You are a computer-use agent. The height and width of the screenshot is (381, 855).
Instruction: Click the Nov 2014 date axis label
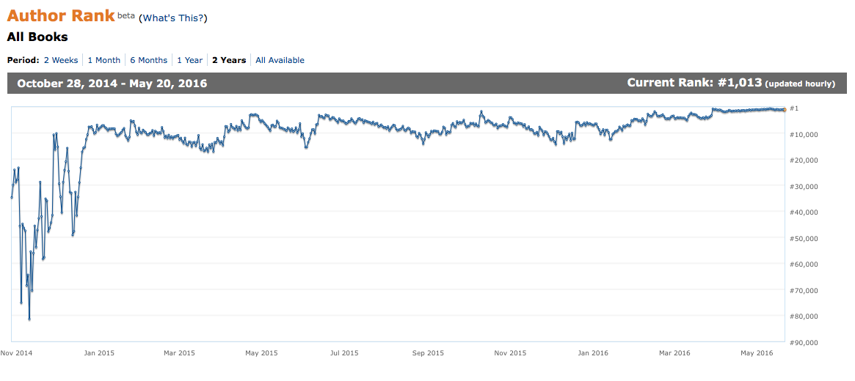click(16, 353)
